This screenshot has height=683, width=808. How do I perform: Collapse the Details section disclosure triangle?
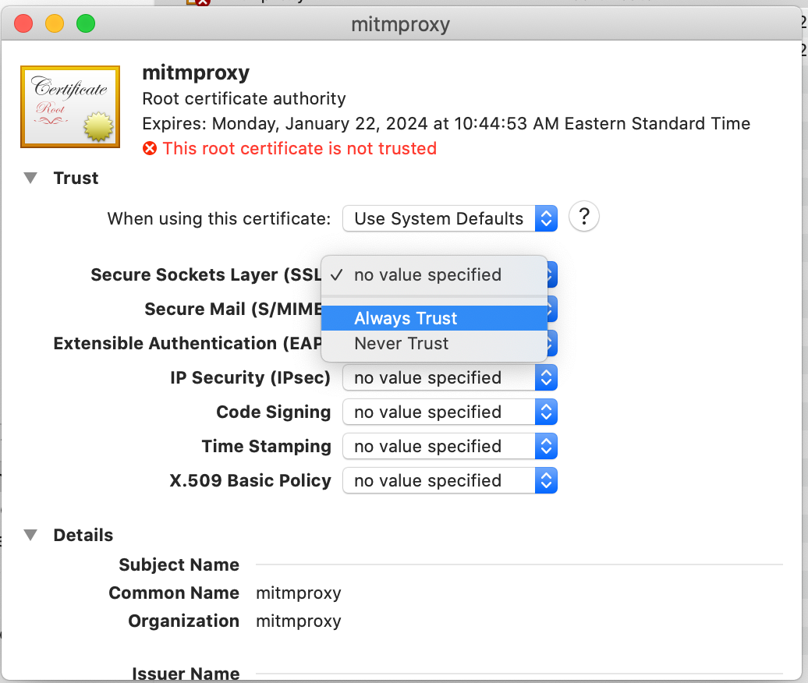coord(30,535)
